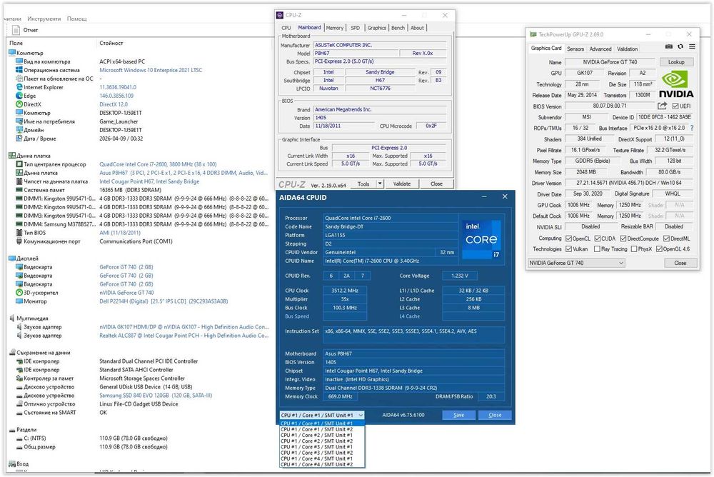Click the Компютър category icon at list top
This screenshot has height=477, width=714.
[x=12, y=53]
